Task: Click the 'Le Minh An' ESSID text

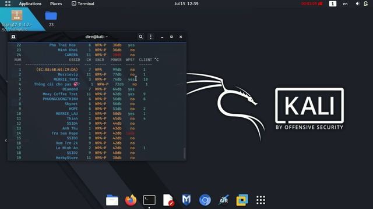Action: pos(66,148)
